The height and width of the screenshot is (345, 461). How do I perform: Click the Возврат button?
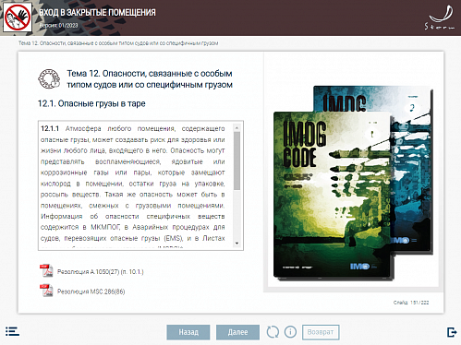pyautogui.click(x=321, y=332)
